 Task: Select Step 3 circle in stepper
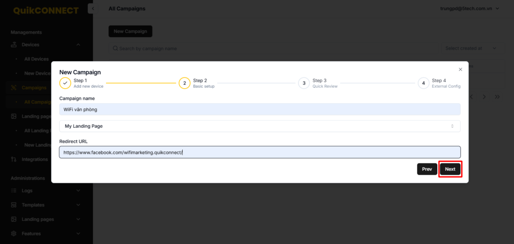[x=304, y=83]
